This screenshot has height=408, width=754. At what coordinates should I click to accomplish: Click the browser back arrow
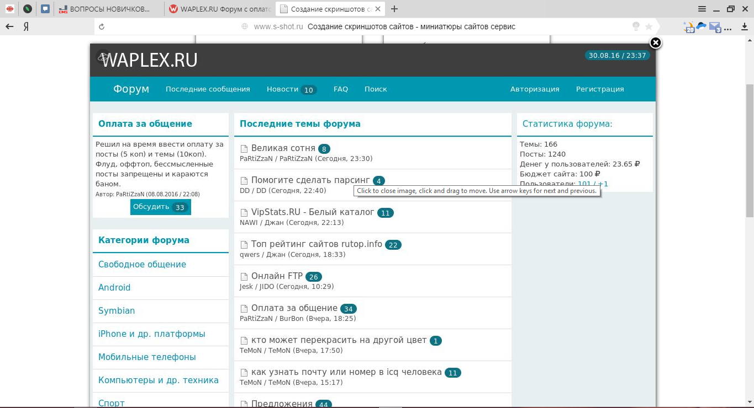pyautogui.click(x=9, y=26)
